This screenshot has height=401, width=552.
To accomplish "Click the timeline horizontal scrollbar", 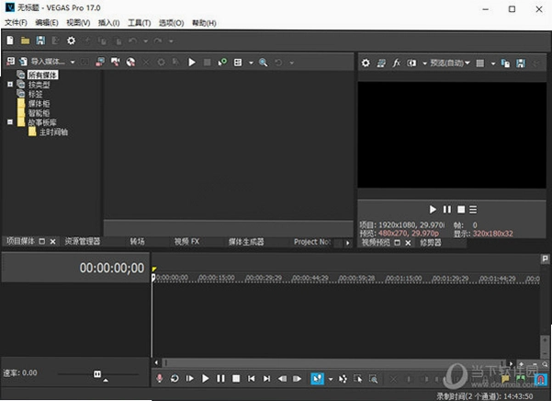I will [333, 362].
